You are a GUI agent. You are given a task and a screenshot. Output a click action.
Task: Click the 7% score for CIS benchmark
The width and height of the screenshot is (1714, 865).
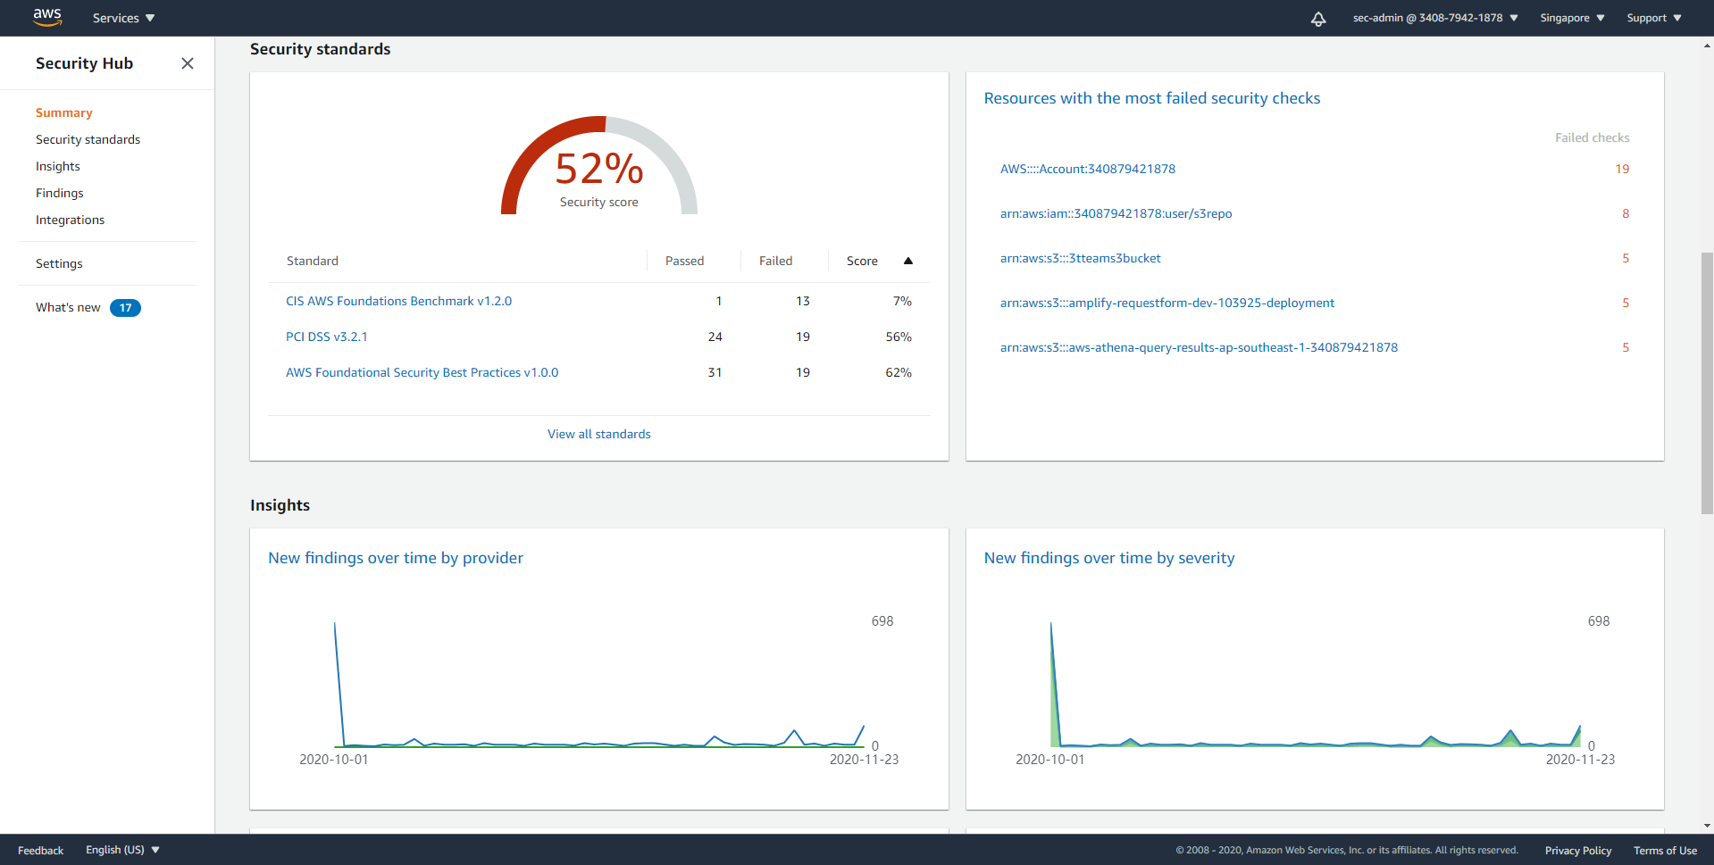click(902, 301)
